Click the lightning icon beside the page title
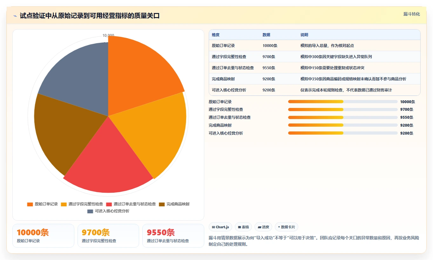The image size is (433, 260). coord(15,16)
